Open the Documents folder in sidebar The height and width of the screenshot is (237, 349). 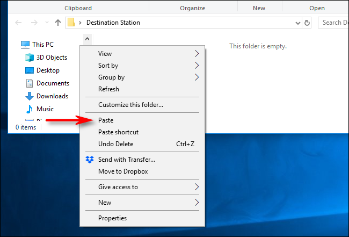point(52,83)
